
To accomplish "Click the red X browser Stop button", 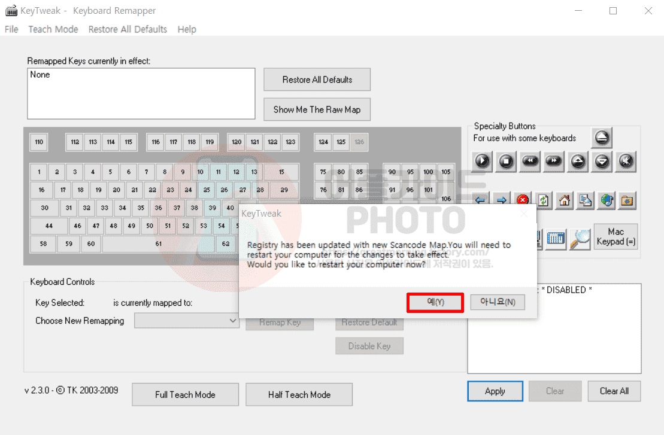I will (523, 200).
